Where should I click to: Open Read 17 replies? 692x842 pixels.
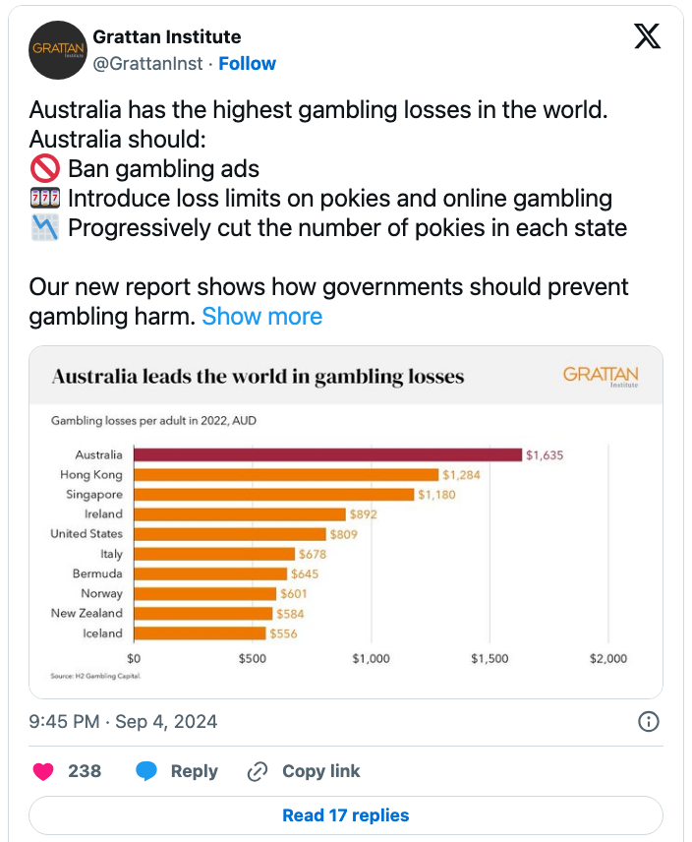tap(346, 815)
